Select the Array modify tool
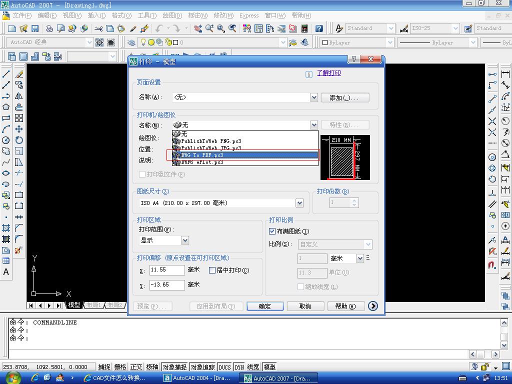 coord(19,118)
